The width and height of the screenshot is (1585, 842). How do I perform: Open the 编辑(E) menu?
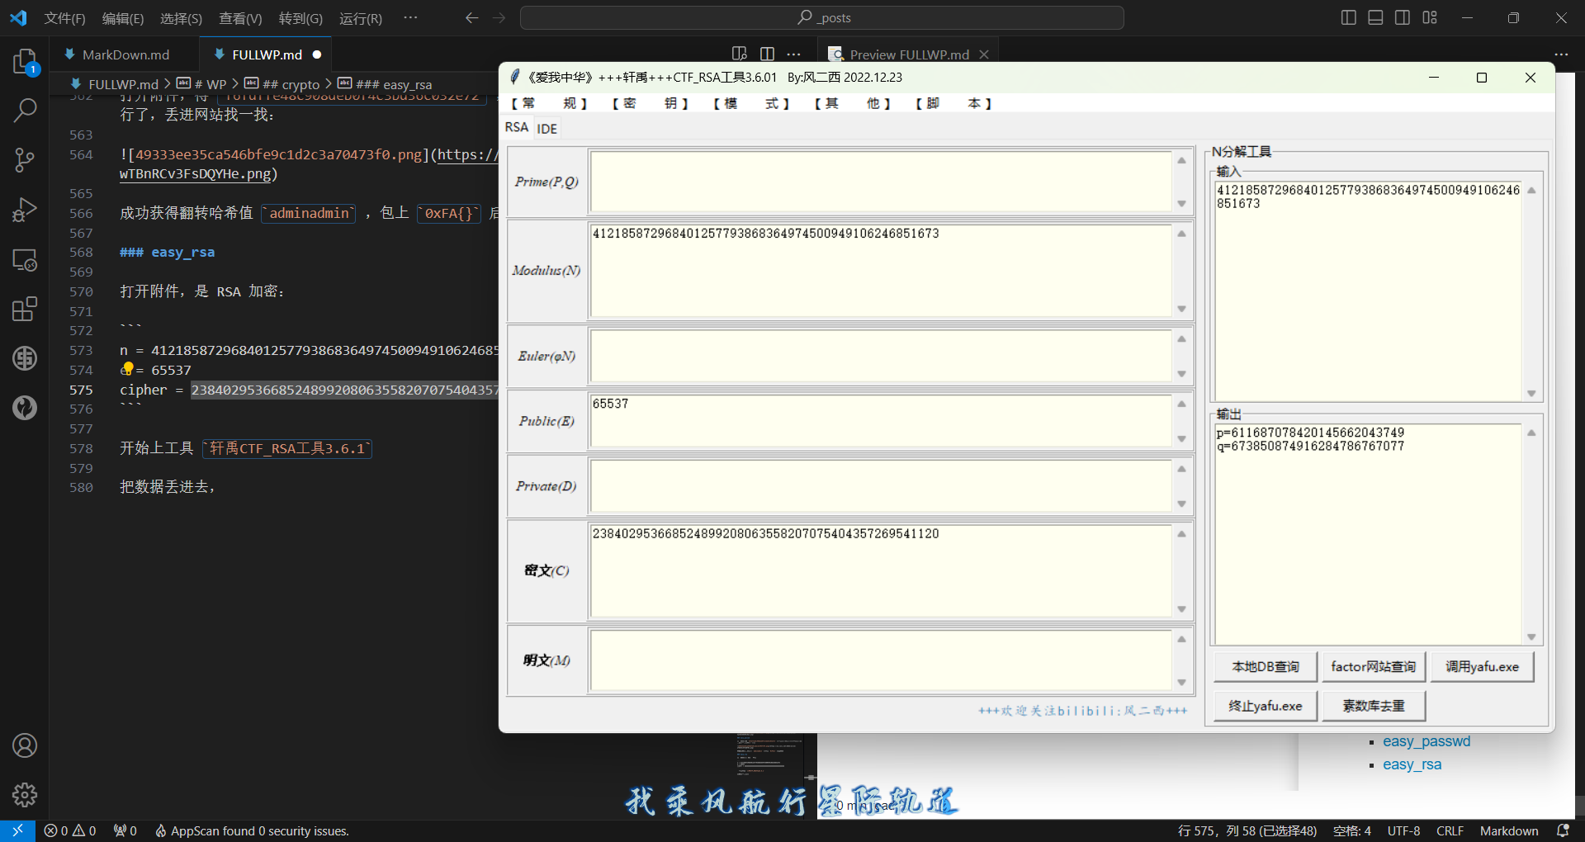click(x=123, y=18)
